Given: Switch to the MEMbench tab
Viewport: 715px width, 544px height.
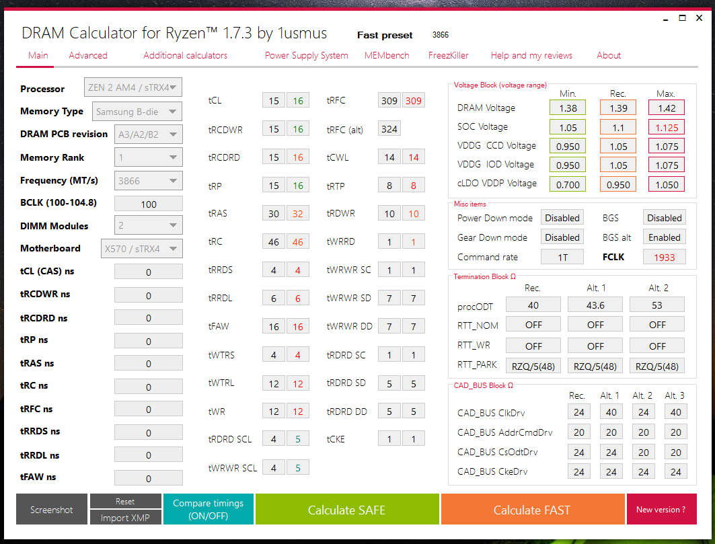Looking at the screenshot, I should point(387,55).
